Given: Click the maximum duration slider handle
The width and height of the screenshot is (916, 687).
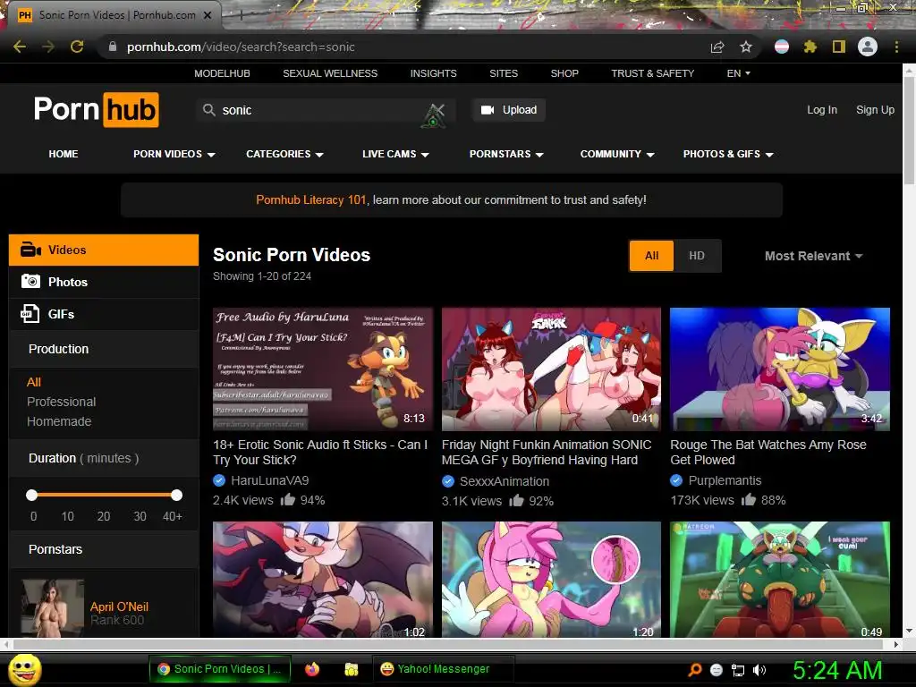Looking at the screenshot, I should coord(176,495).
